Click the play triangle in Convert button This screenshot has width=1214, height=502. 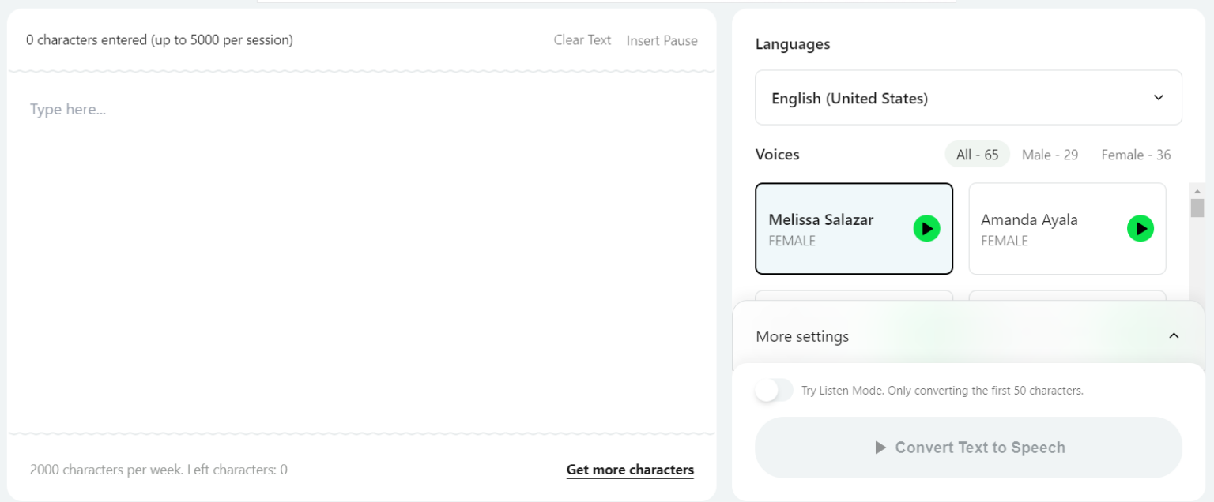tap(880, 448)
